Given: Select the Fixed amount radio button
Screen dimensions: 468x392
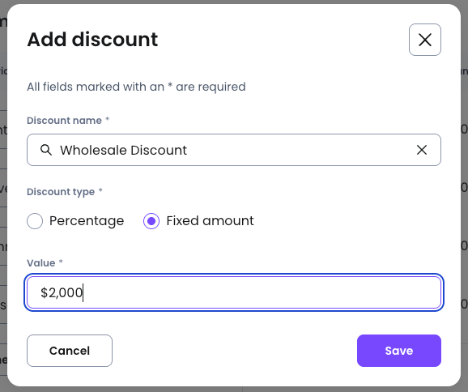Looking at the screenshot, I should (x=151, y=221).
